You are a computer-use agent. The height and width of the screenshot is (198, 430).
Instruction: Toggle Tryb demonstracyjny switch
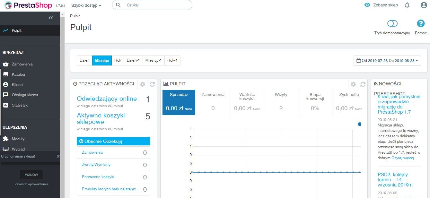(392, 23)
